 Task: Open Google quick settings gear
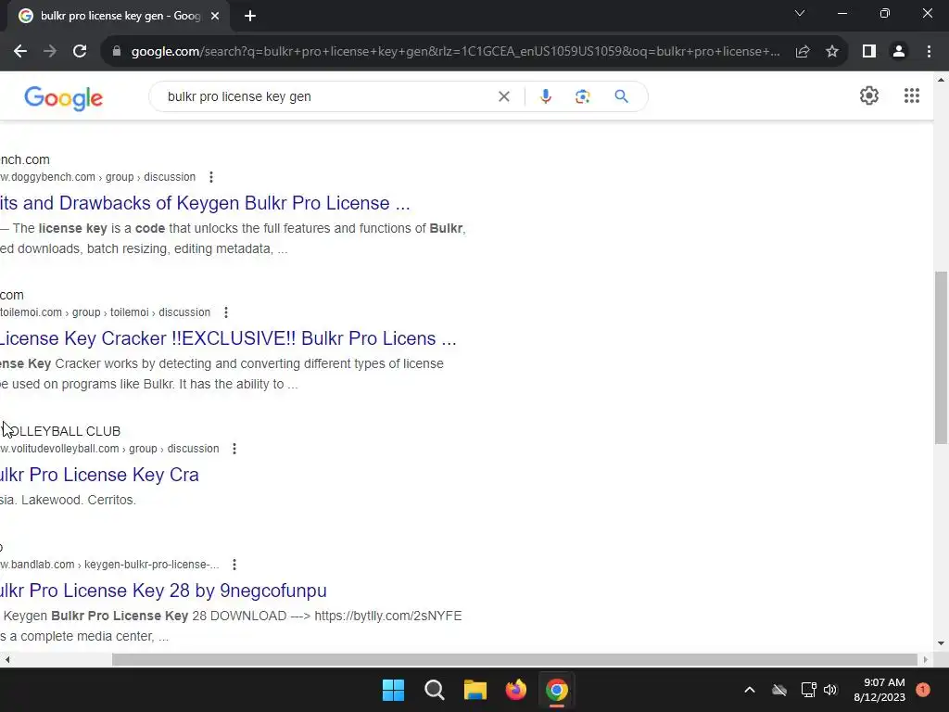869,95
